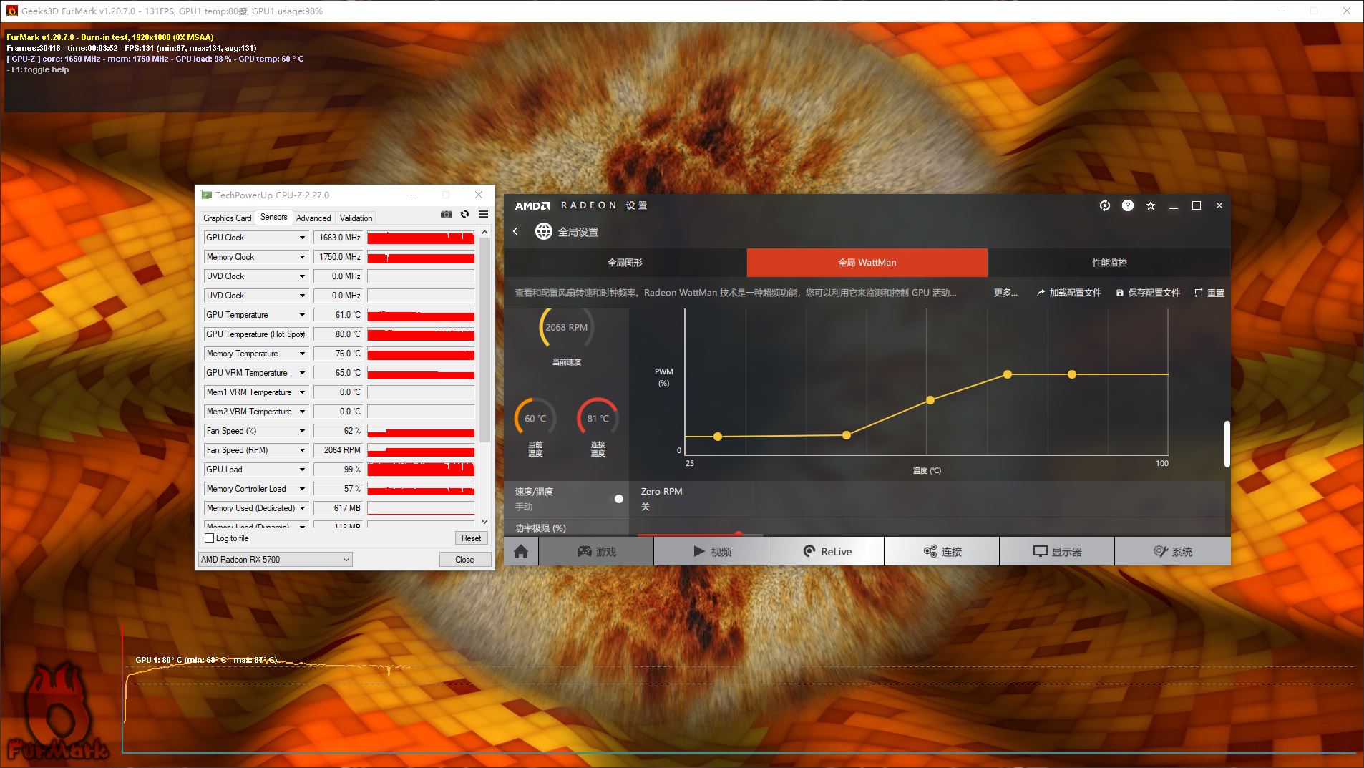Open the Graphics Card tab in GPU-Z
This screenshot has height=768, width=1364.
pyautogui.click(x=228, y=218)
